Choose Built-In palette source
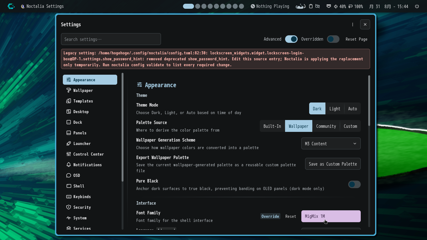The width and height of the screenshot is (427, 240). 272,126
